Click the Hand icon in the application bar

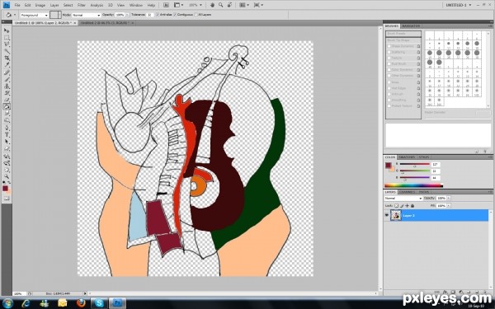[x=213, y=5]
